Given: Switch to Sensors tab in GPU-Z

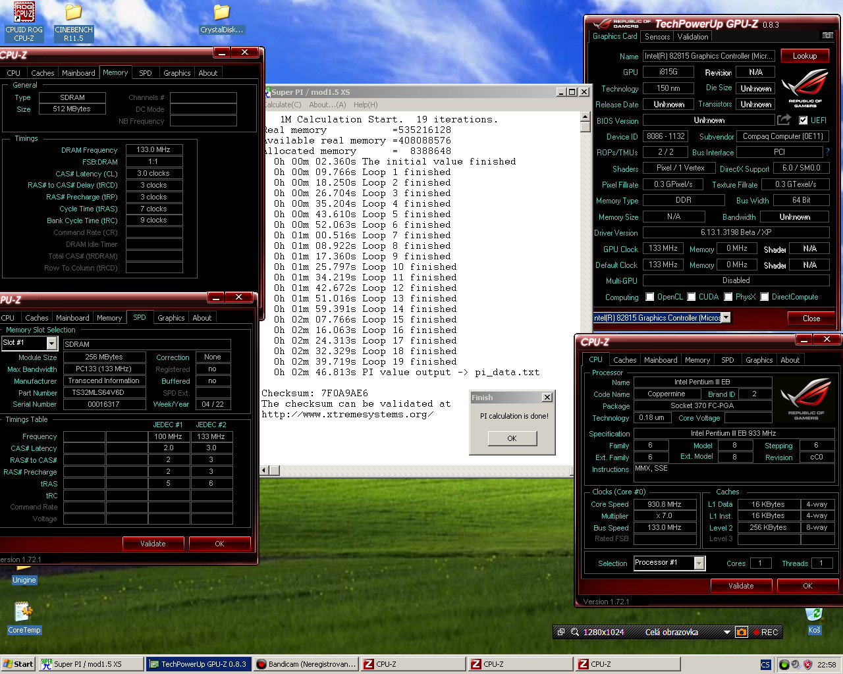Looking at the screenshot, I should 657,37.
